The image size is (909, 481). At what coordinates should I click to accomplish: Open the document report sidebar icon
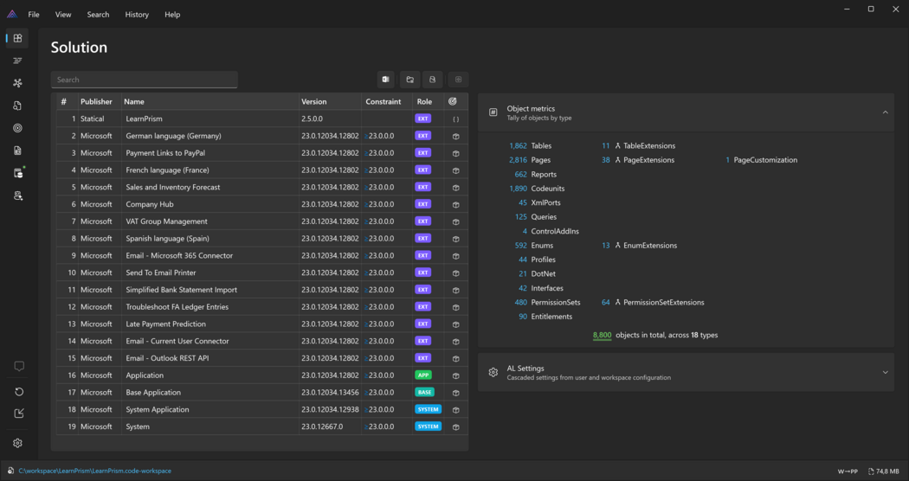tap(17, 151)
